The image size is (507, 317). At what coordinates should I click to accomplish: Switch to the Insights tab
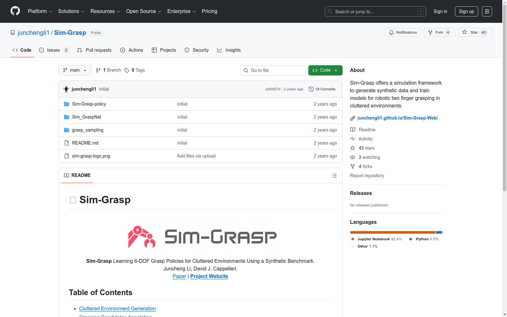coord(229,50)
